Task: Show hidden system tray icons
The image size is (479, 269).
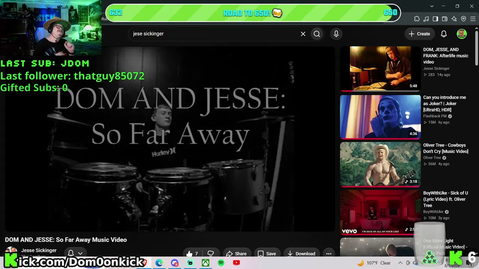Action: point(400,263)
